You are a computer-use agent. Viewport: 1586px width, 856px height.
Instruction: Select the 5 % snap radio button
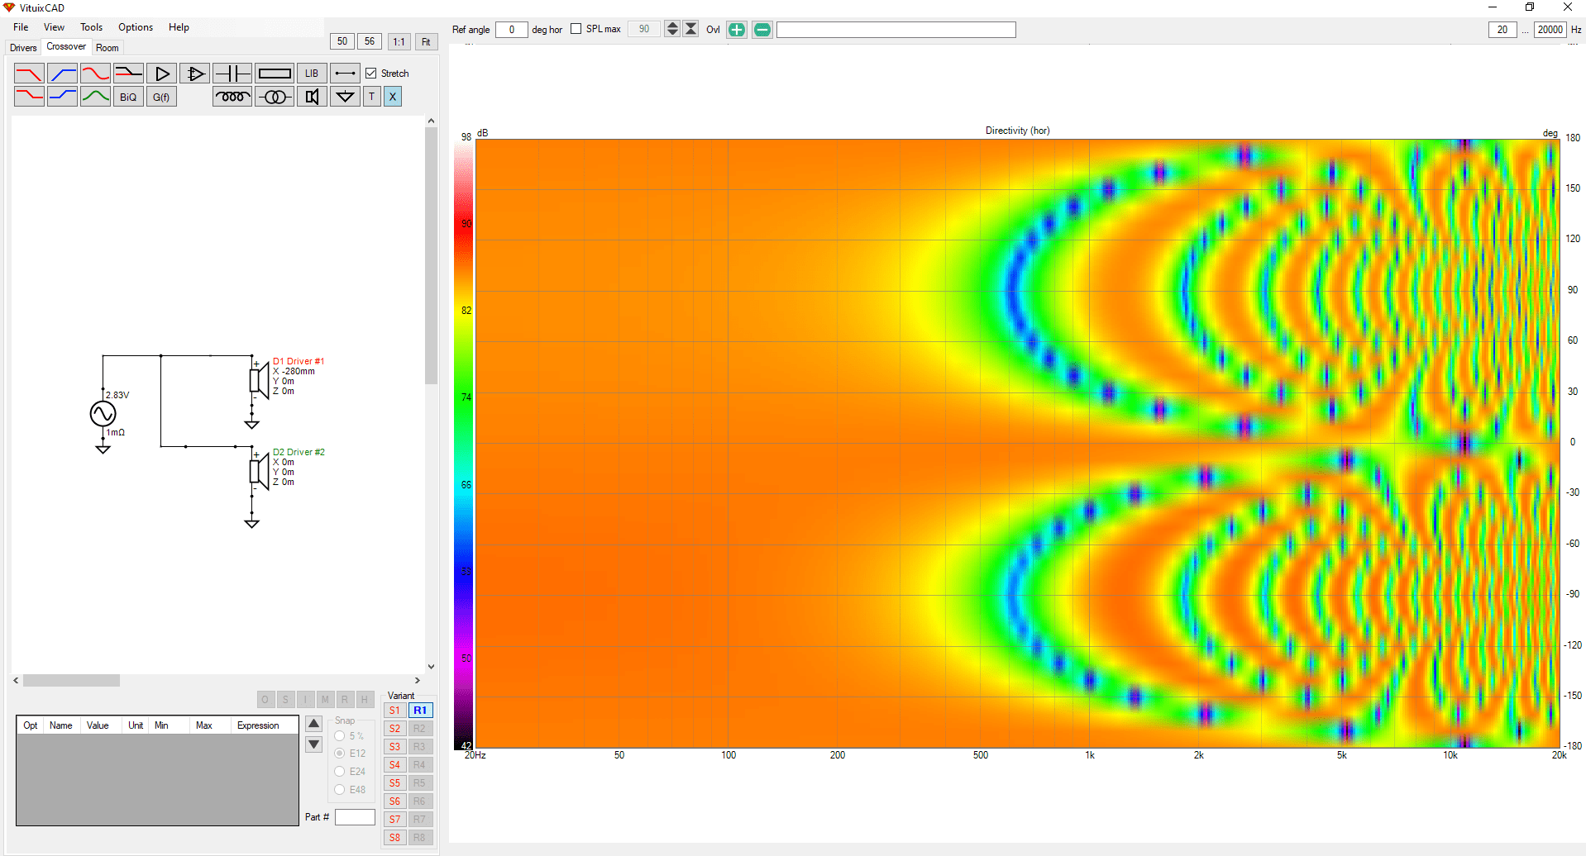click(x=339, y=736)
